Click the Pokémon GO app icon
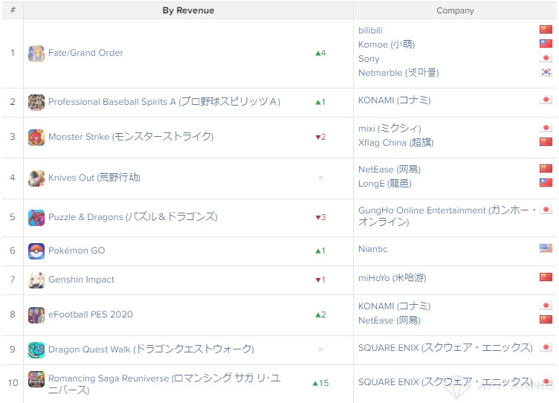 pyautogui.click(x=36, y=251)
